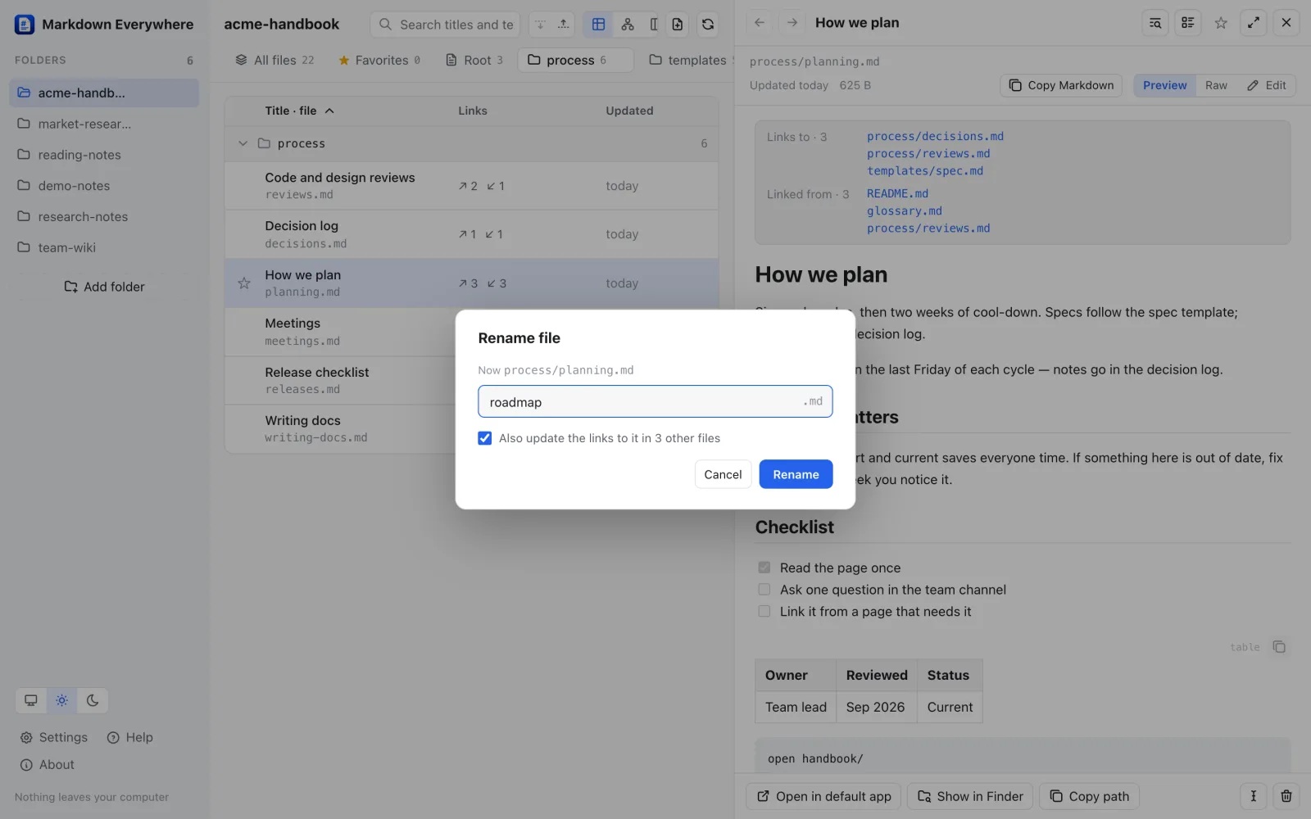This screenshot has width=1311, height=819.
Task: Select system theme (monitor icon)
Action: tap(31, 700)
